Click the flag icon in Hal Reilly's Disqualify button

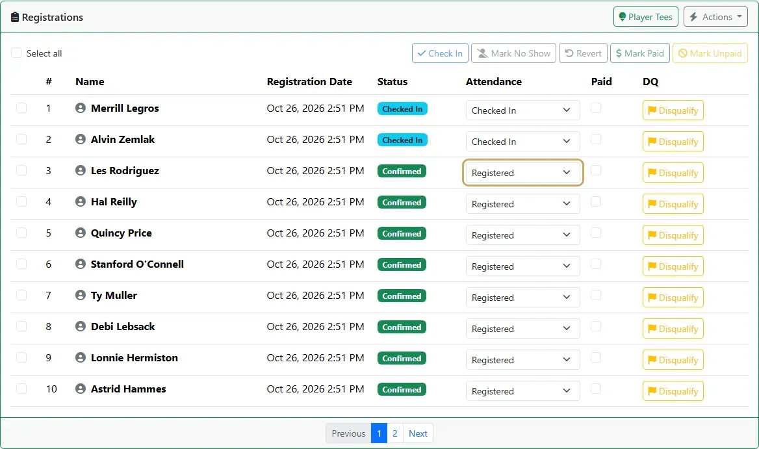[x=652, y=204]
